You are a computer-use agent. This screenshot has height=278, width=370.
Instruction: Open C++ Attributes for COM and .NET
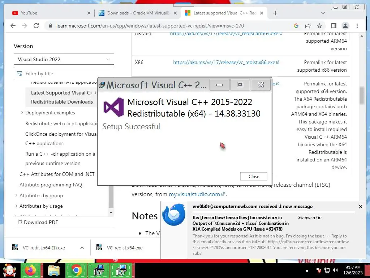click(57, 174)
